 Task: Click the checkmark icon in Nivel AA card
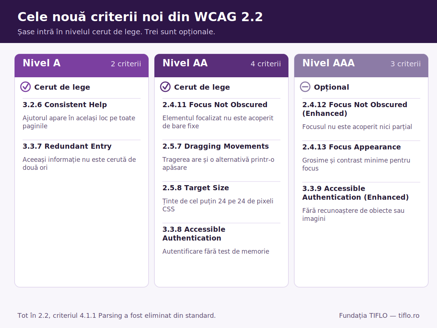click(x=165, y=87)
